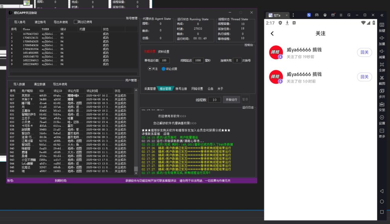Click the 线程数 input field
390x224 pixels.
tap(214, 100)
